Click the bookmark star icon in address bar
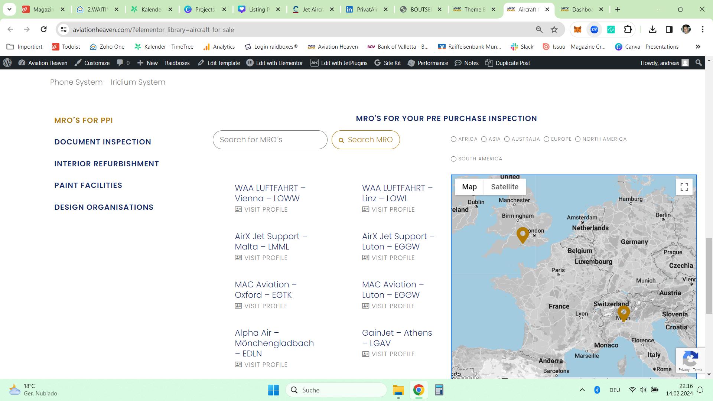This screenshot has height=401, width=713. [554, 30]
